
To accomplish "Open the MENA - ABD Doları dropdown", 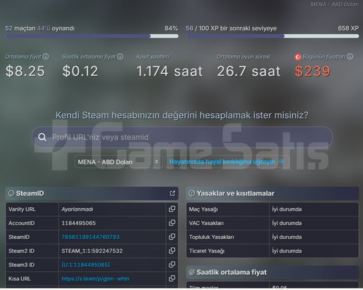I will click(x=118, y=162).
